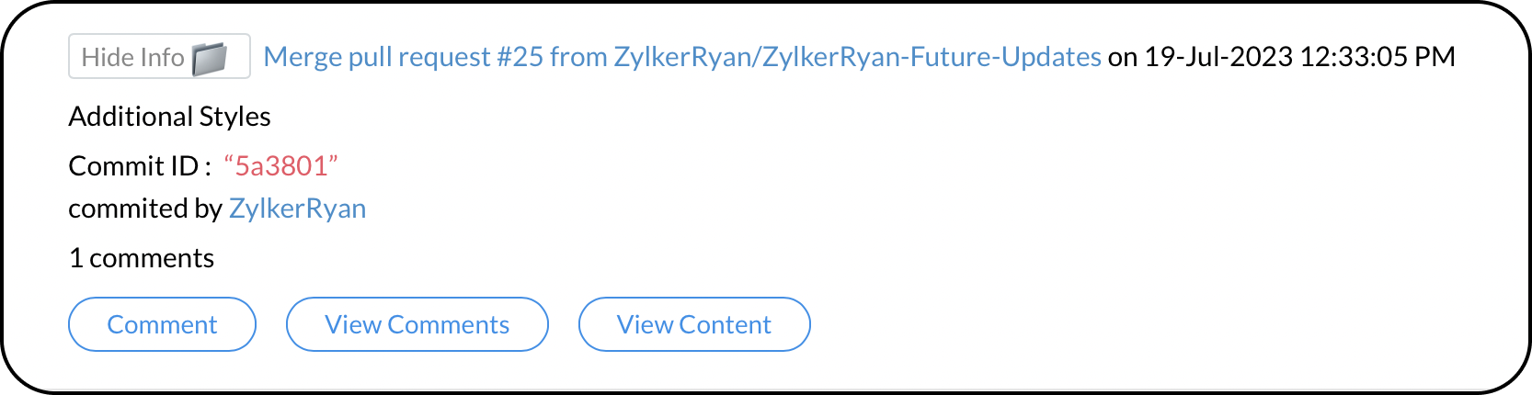Open the View Comments button

417,324
